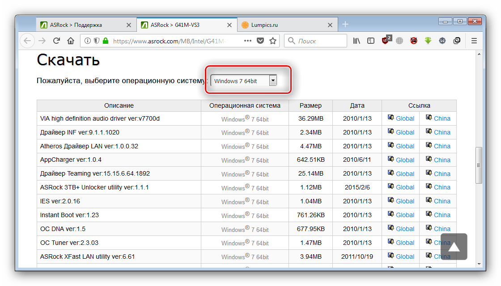Open the operating system dropdown
501x286 pixels.
click(x=244, y=80)
